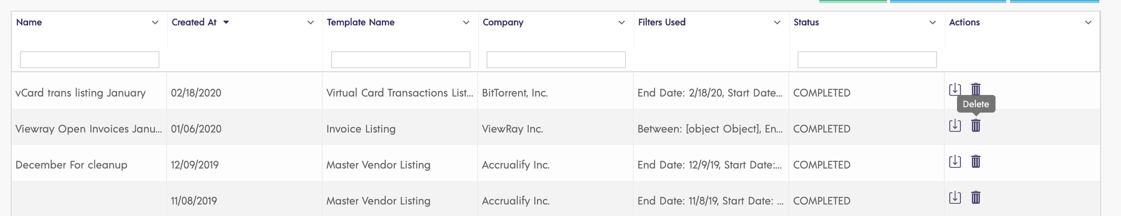Open the Template Name column menu chevron
The width and height of the screenshot is (1121, 216).
[466, 23]
